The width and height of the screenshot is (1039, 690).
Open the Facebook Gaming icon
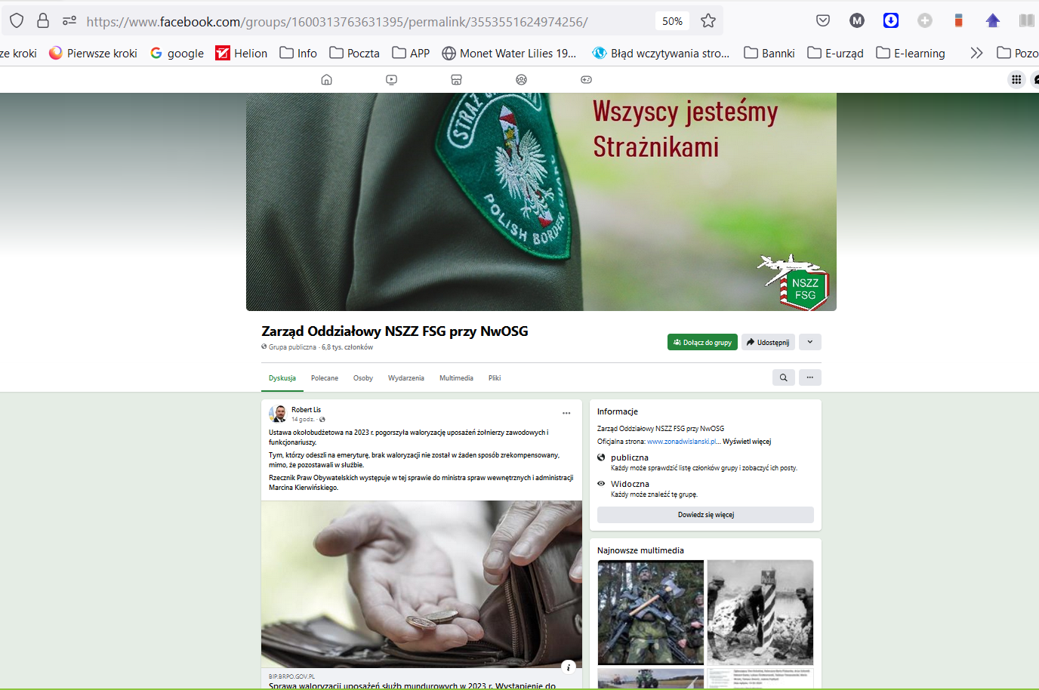click(586, 80)
